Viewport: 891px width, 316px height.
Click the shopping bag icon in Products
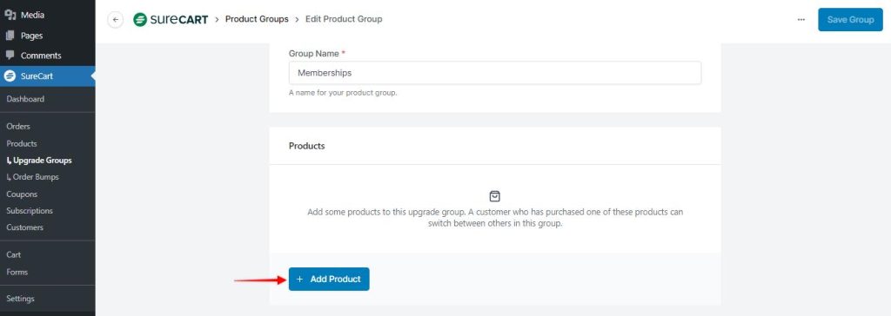(x=495, y=196)
